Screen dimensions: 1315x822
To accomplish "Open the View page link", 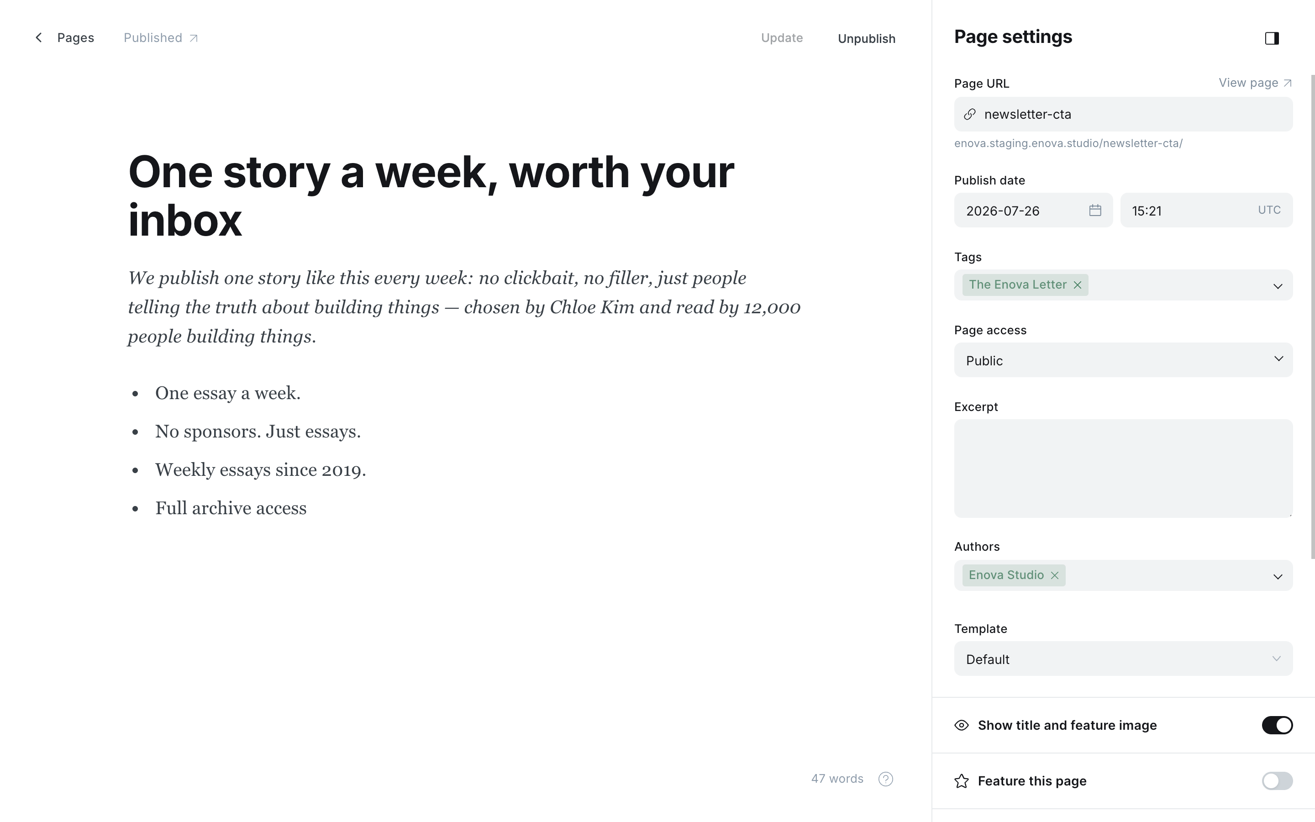I will click(x=1255, y=83).
